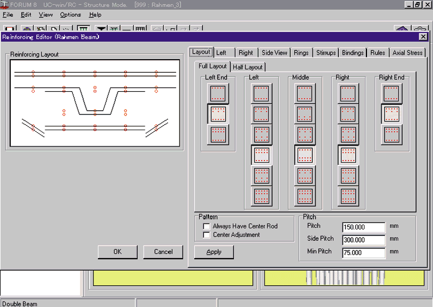Toggle the Center Adjustment checkbox

[x=207, y=235]
